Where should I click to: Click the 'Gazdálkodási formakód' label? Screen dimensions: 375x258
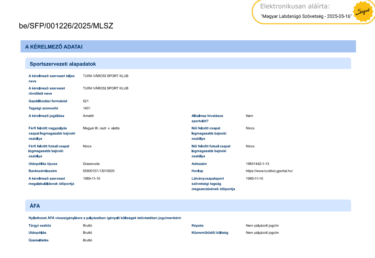[x=48, y=101]
